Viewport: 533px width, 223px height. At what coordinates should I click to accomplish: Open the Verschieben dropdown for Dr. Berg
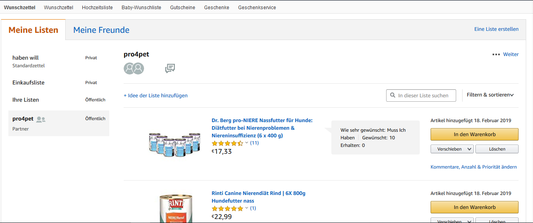(x=452, y=149)
